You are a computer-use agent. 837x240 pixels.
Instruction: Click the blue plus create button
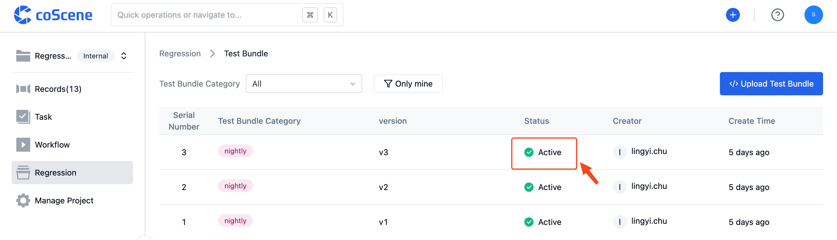[733, 15]
